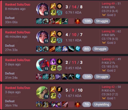Open the Gold 1 tier label
This screenshot has height=110, width=128.
click(x=111, y=98)
